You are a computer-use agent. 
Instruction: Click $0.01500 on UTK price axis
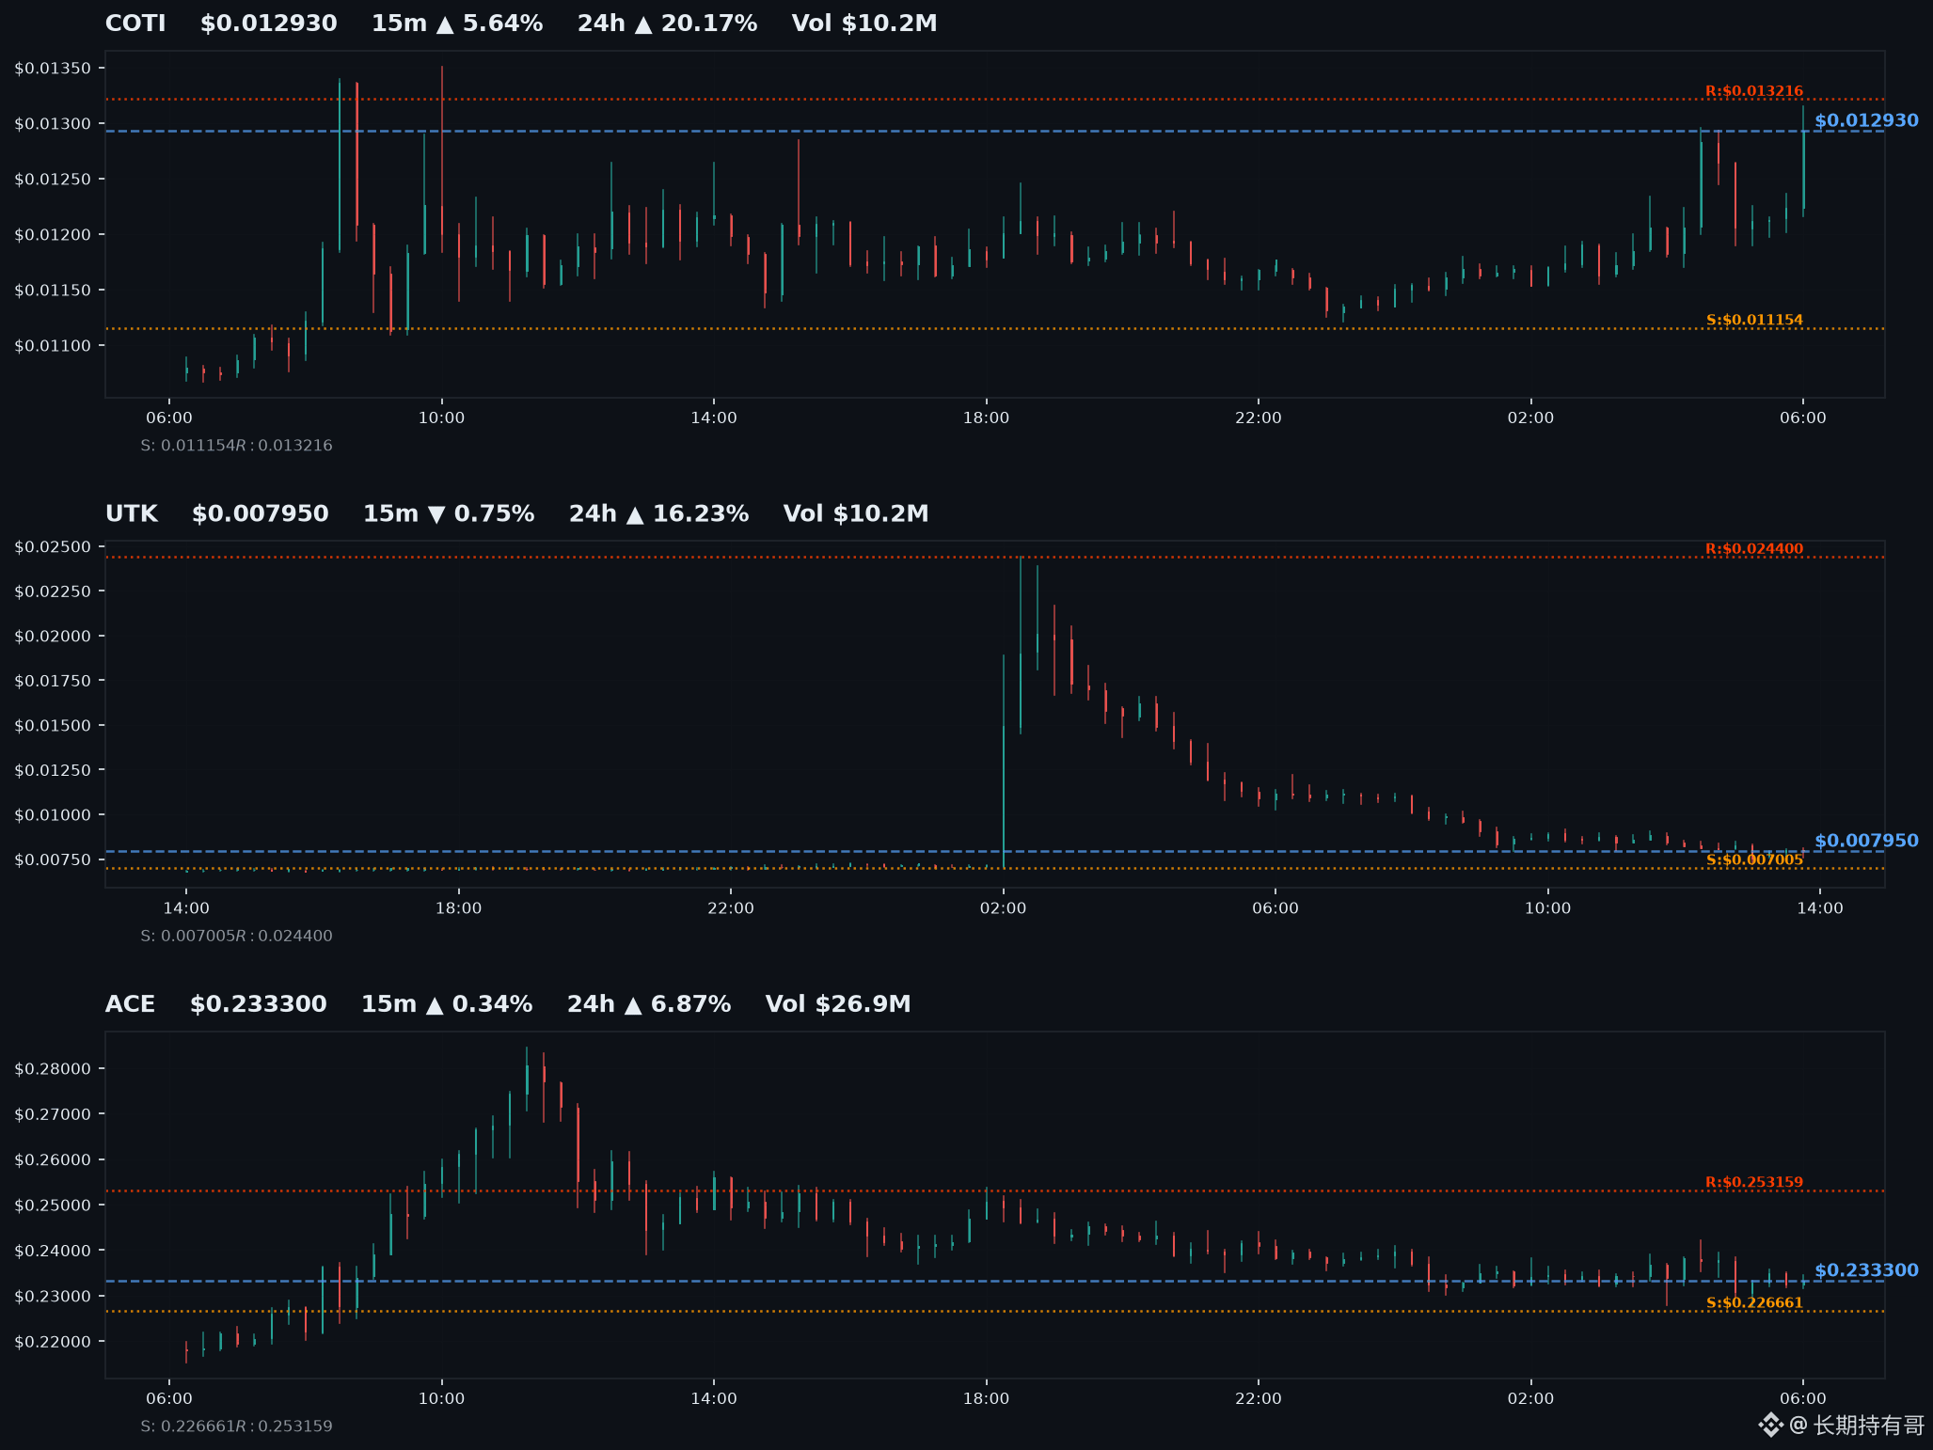pyautogui.click(x=53, y=726)
